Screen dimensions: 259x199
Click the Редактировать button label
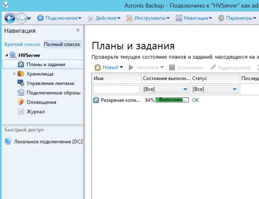pos(234,68)
